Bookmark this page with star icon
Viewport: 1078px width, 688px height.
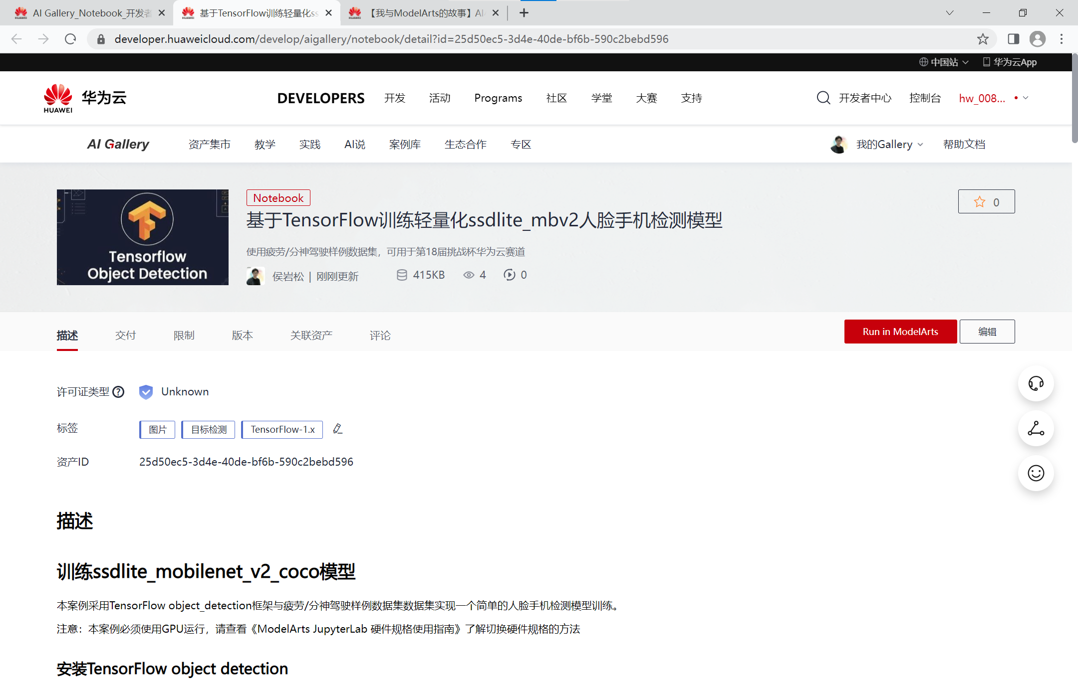[983, 39]
